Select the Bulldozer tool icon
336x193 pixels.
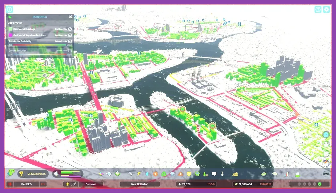pos(235,174)
